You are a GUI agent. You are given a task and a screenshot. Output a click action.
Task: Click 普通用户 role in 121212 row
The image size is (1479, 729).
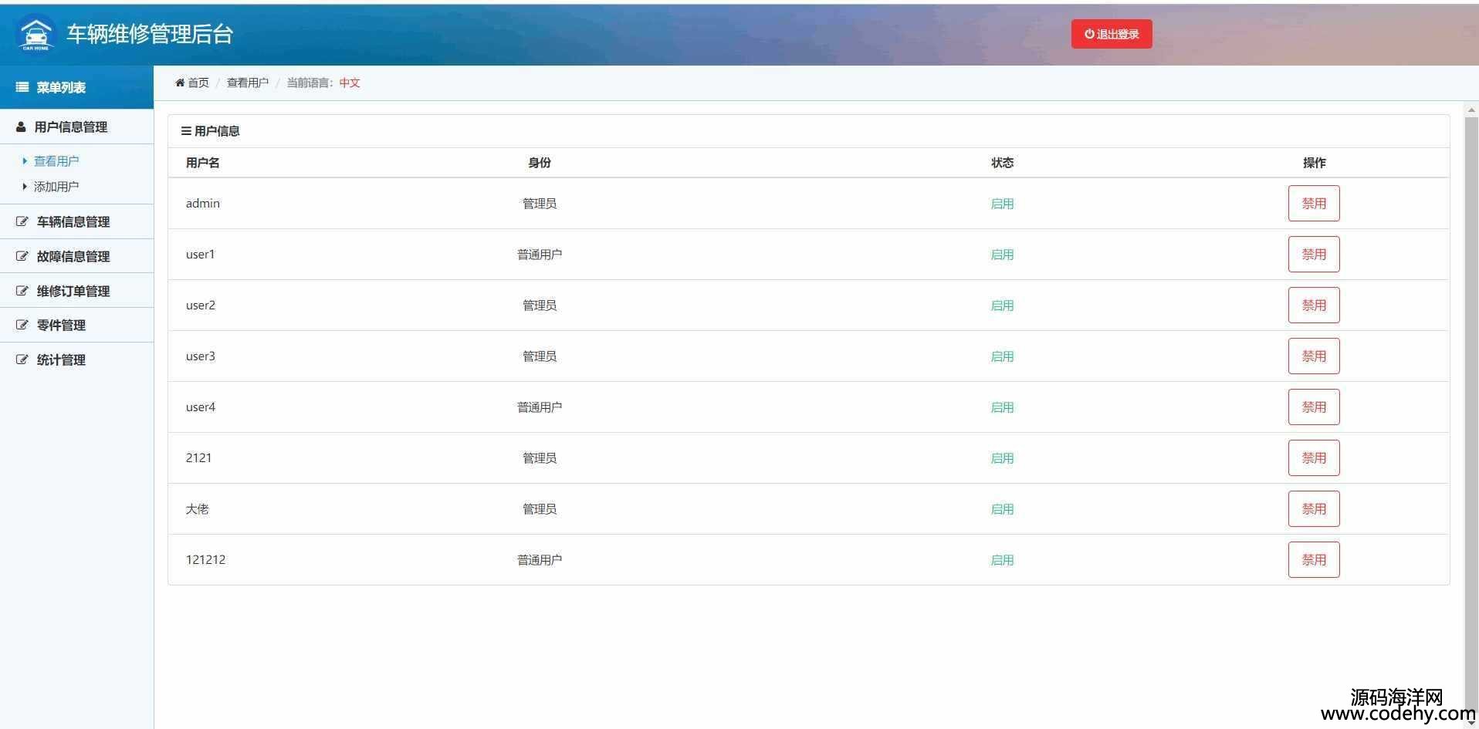[540, 560]
